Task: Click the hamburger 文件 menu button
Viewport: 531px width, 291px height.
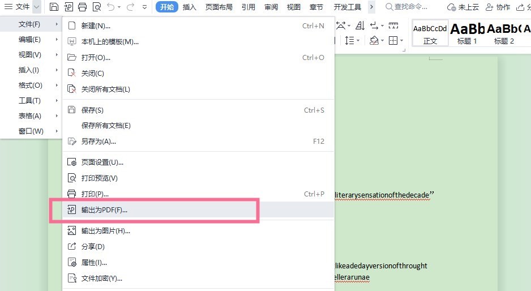Action: coord(17,7)
